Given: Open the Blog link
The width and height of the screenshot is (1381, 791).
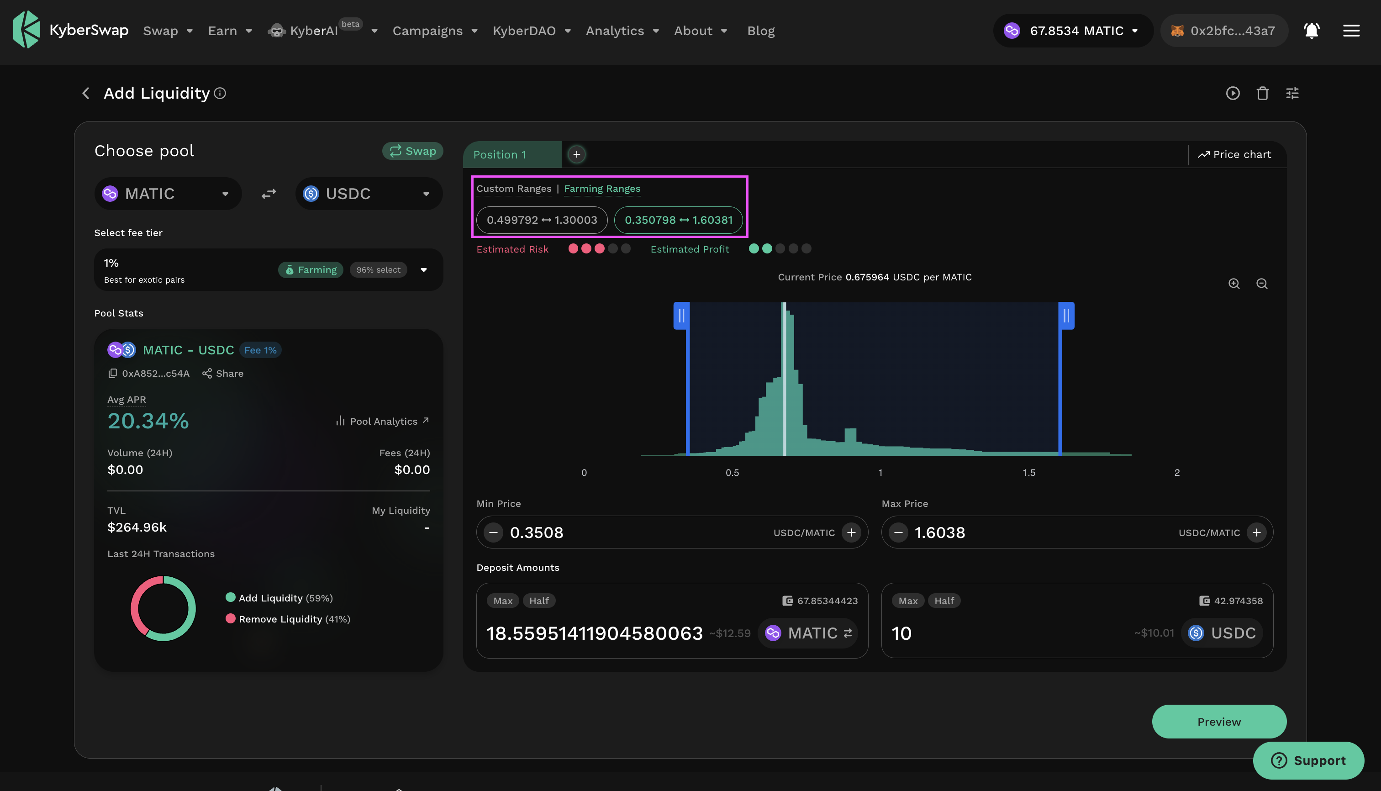Looking at the screenshot, I should 760,31.
